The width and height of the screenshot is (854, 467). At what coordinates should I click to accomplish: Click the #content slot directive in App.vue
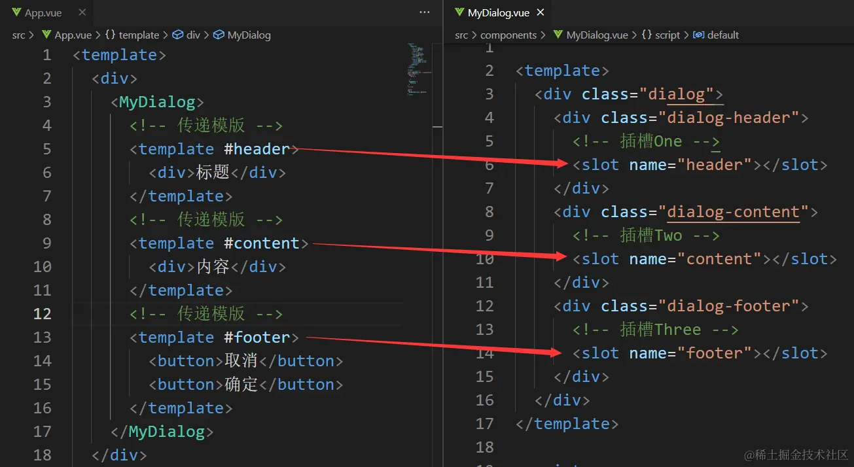[x=262, y=243]
